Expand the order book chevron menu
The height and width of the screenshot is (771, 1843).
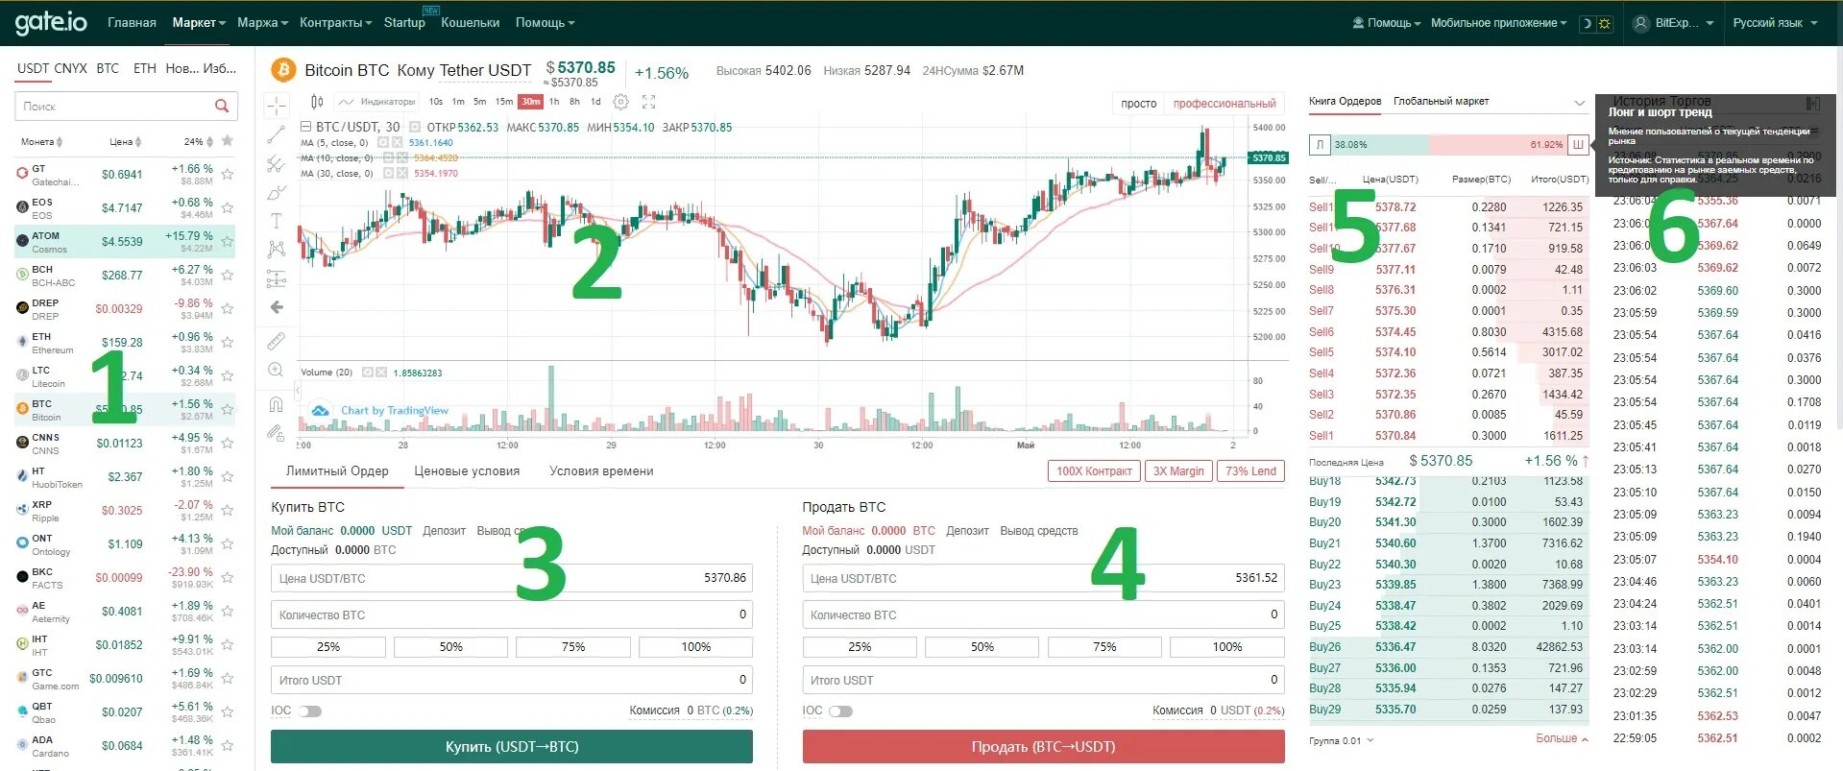pos(1580,103)
